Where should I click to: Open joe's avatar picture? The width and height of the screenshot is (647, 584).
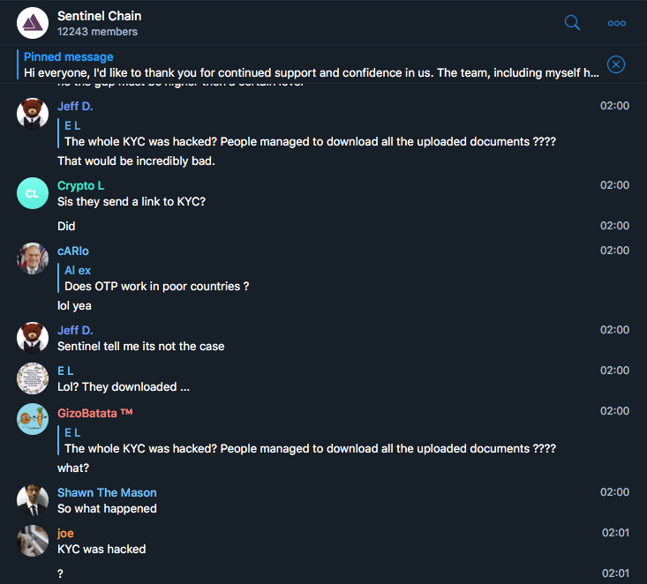[x=33, y=540]
